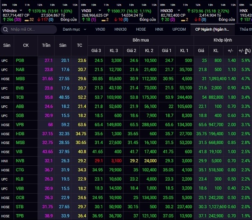
Task: Click VN30 index value 1500.77
Action: point(118,11)
